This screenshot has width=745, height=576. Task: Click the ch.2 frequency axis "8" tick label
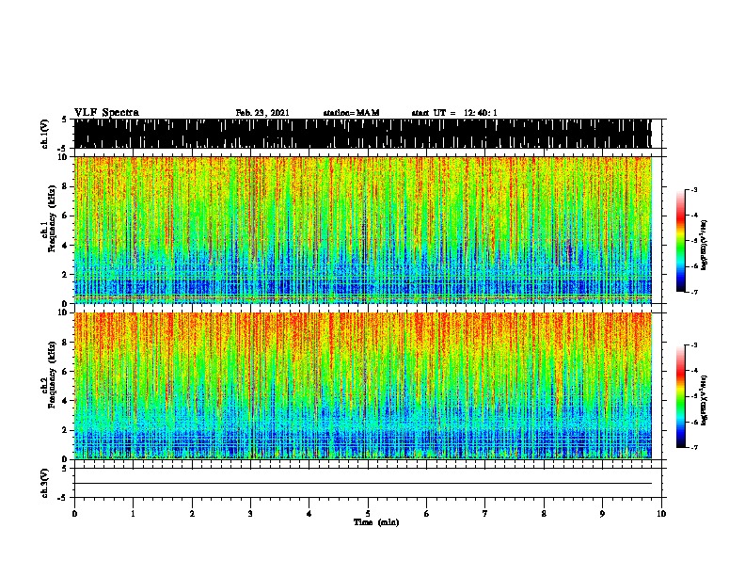(65, 343)
